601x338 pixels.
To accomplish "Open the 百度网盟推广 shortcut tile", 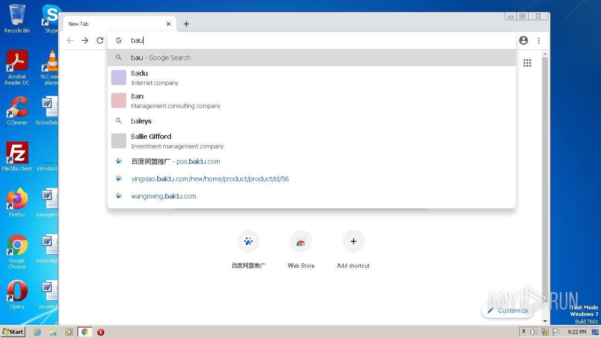I will point(248,249).
